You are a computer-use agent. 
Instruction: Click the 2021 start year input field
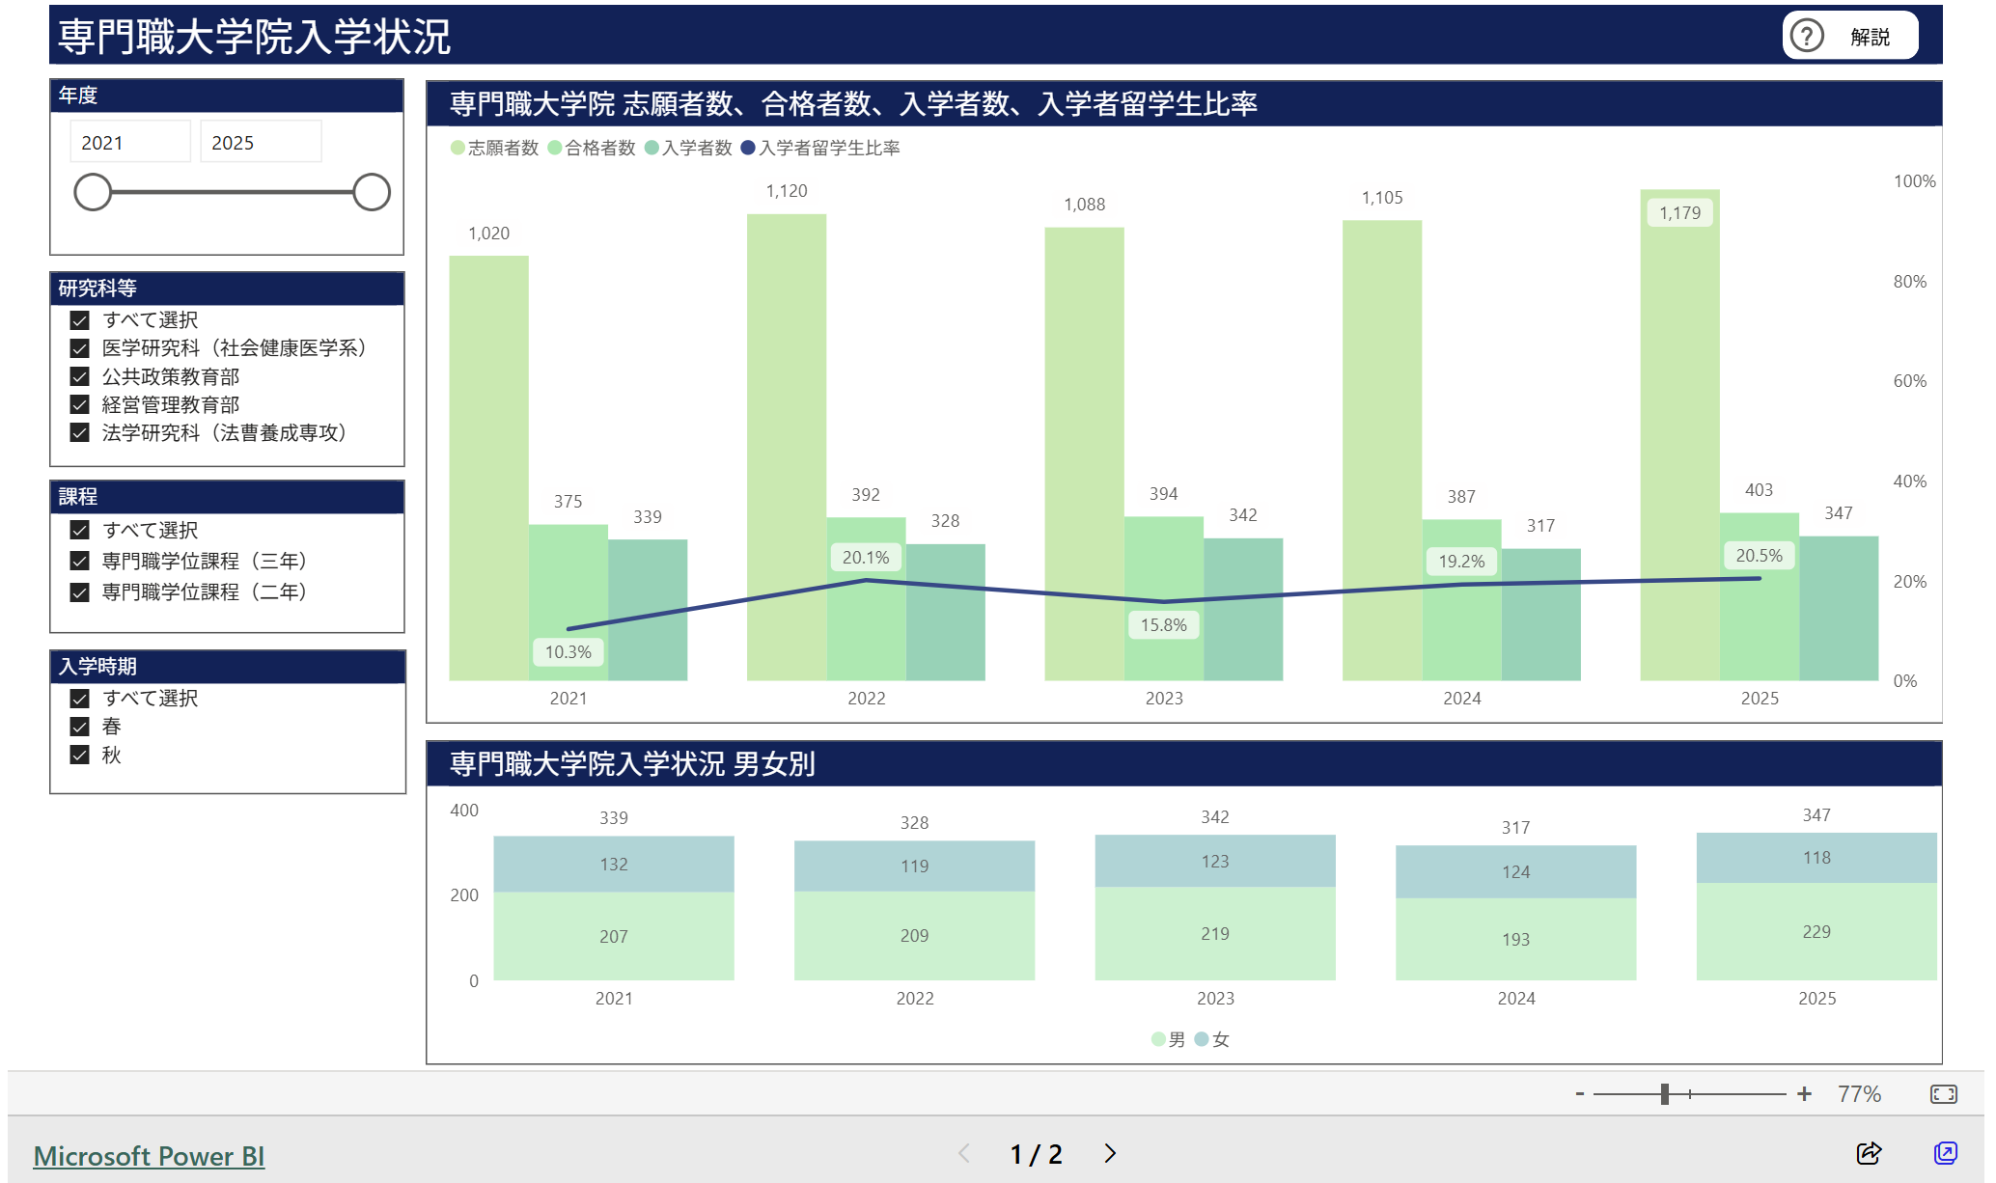(x=129, y=143)
